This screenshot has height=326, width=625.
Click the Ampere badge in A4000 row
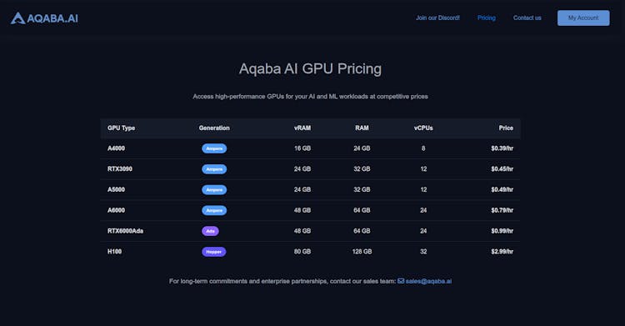pos(214,148)
